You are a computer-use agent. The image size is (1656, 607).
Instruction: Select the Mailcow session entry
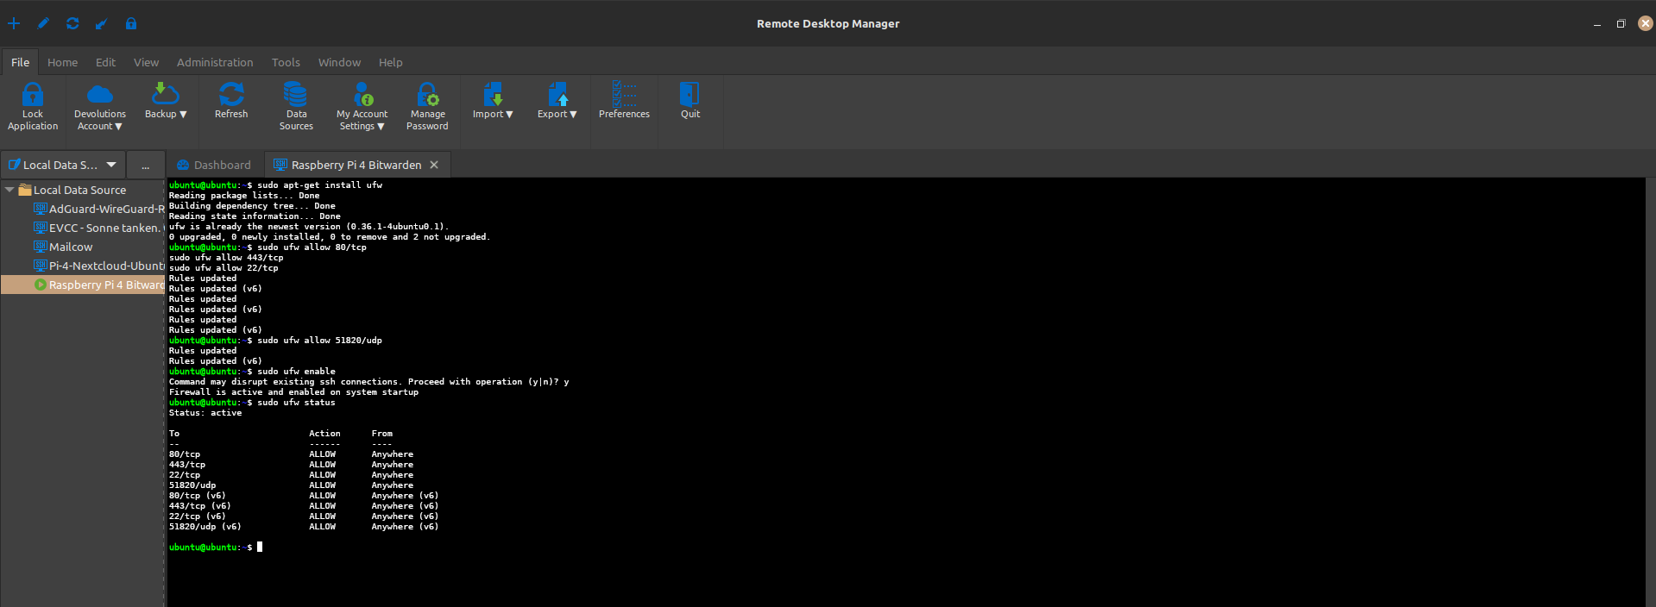coord(71,247)
